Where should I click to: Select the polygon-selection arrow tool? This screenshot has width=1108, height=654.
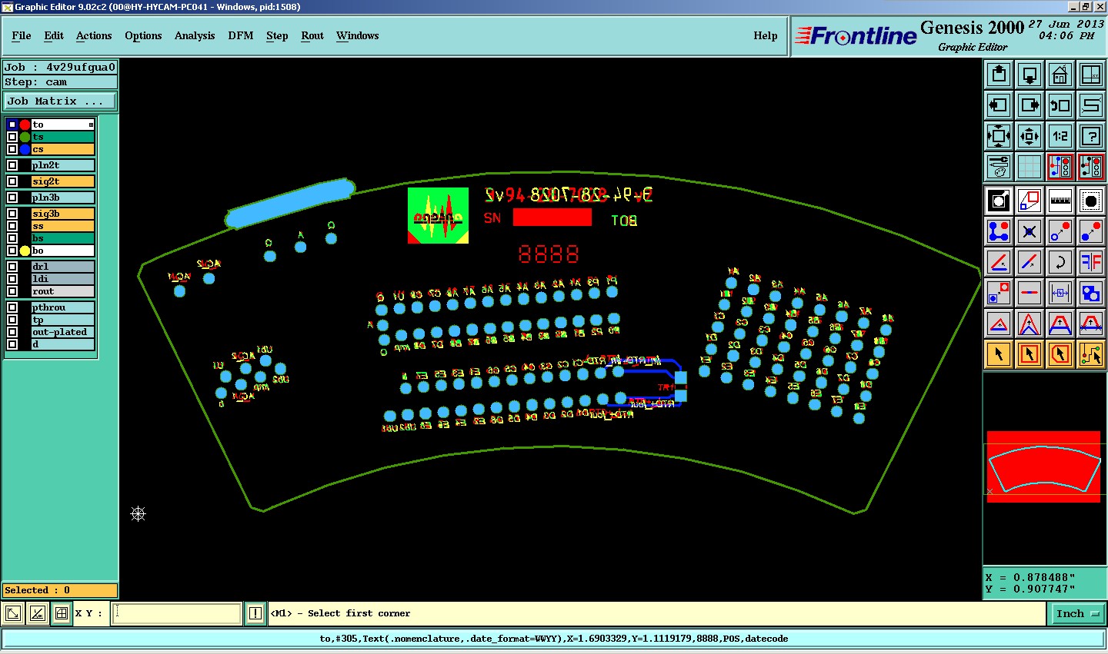point(1060,354)
